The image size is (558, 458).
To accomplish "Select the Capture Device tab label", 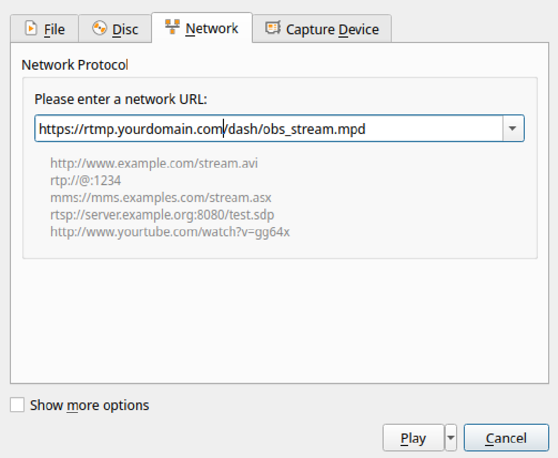I will click(332, 29).
